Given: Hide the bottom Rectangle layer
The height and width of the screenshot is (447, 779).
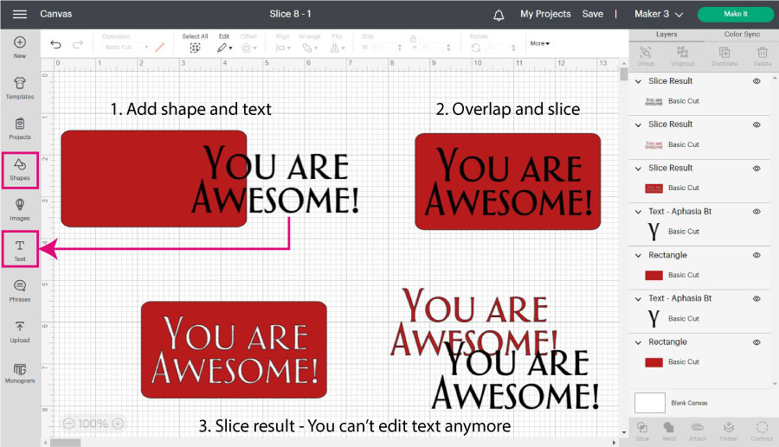Looking at the screenshot, I should [756, 342].
